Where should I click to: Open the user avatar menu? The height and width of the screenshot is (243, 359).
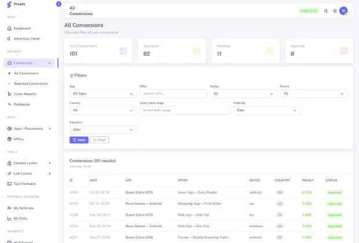click(x=343, y=11)
